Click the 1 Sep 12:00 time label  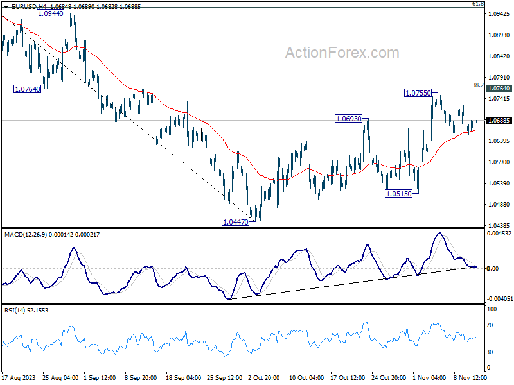(100, 378)
